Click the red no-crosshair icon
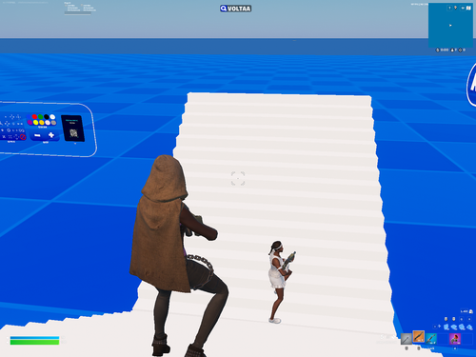The height and width of the screenshot is (357, 476). 23,137
